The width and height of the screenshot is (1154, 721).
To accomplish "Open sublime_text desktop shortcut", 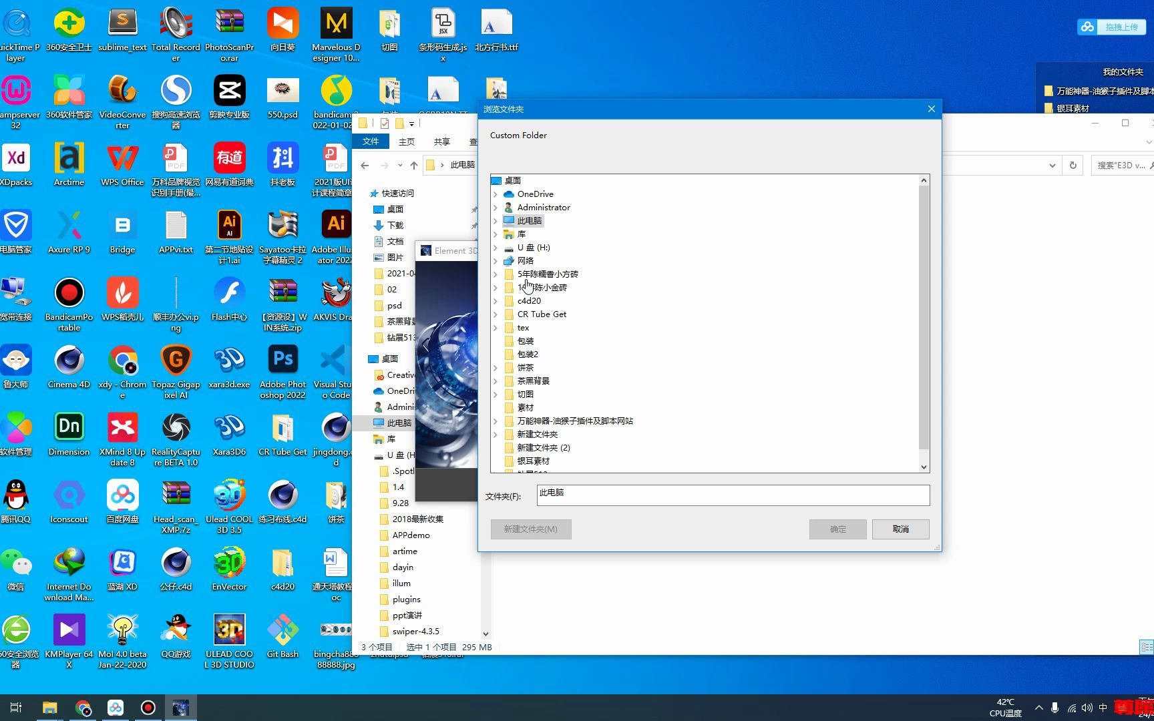I will (122, 29).
